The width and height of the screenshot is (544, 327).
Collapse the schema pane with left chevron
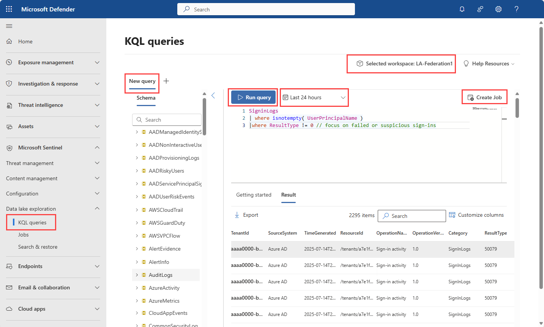213,95
